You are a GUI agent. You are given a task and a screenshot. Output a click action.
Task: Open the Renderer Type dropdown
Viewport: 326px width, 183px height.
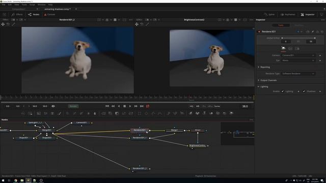coord(298,74)
